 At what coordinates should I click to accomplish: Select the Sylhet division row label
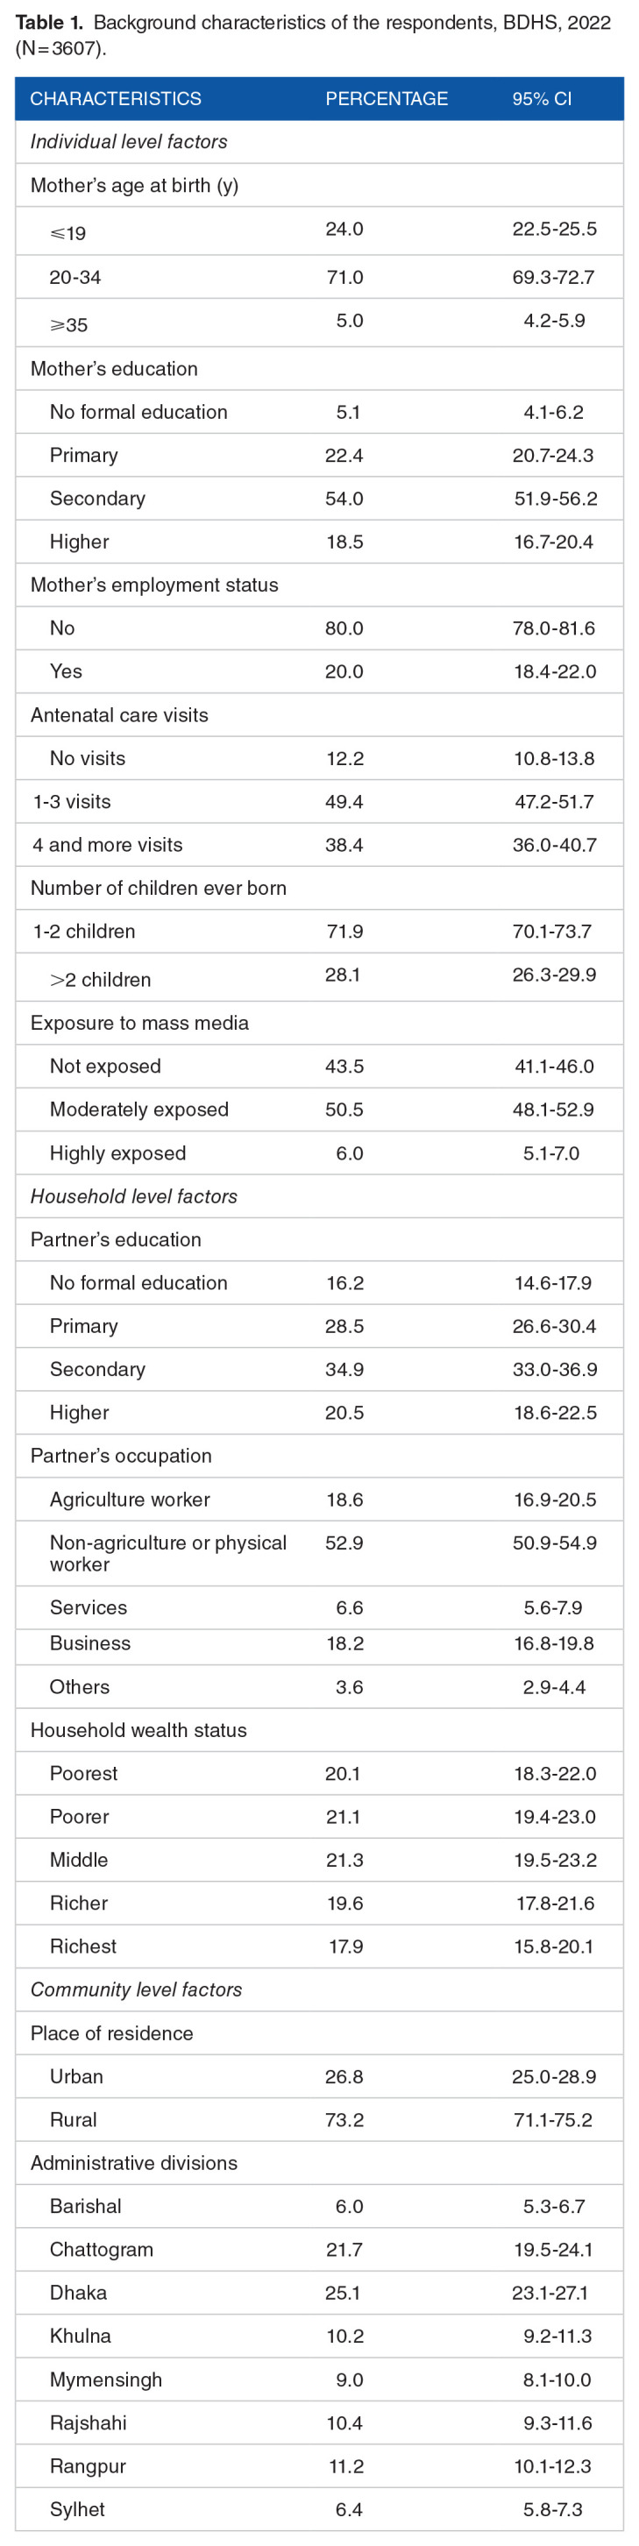pyautogui.click(x=77, y=2508)
